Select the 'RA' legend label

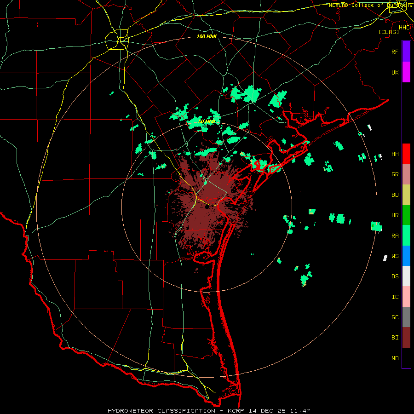(x=395, y=236)
